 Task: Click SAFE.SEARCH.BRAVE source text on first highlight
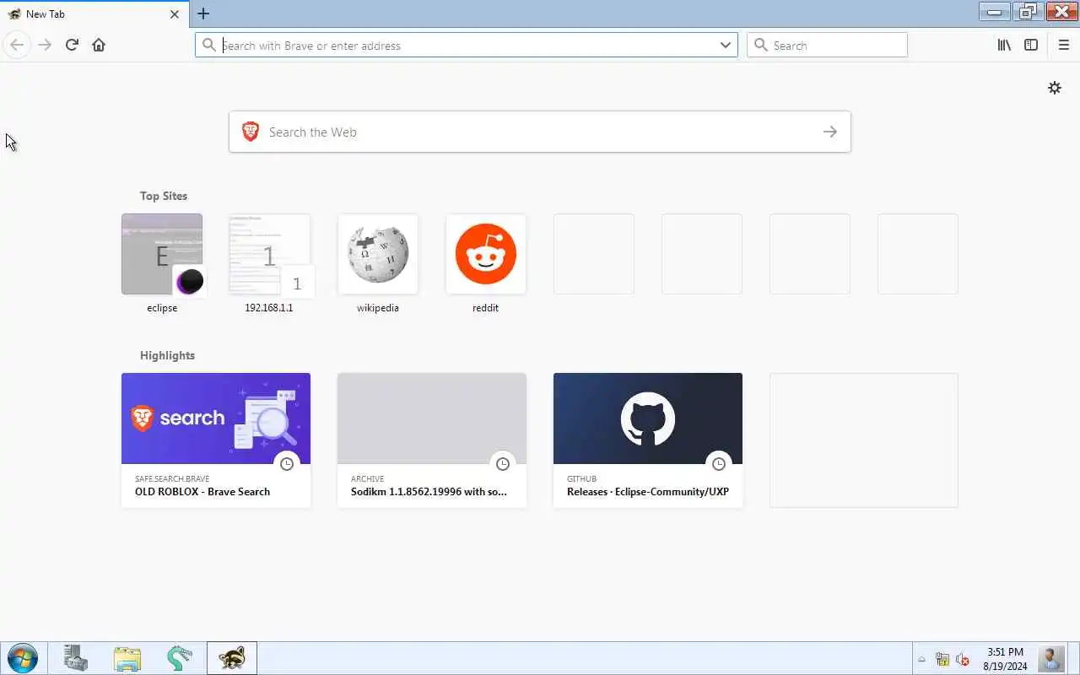172,478
